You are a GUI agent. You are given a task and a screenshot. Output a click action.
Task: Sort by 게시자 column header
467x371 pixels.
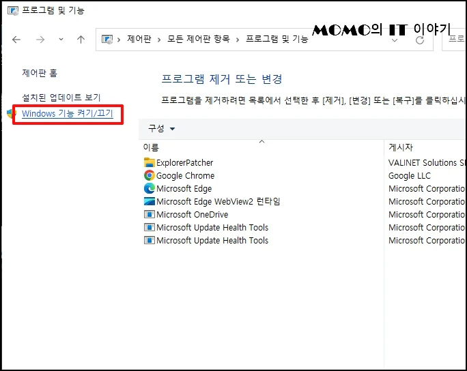[x=401, y=147]
